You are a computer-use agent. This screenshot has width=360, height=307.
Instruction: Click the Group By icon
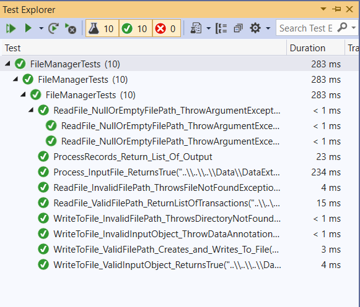(x=221, y=28)
